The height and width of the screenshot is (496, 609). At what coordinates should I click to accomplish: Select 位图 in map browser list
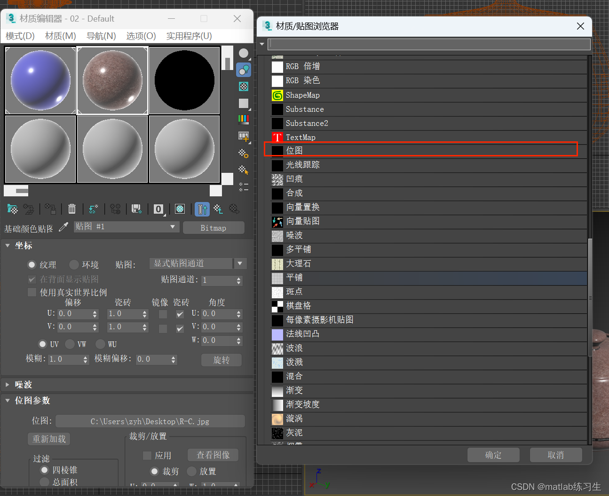click(429, 151)
